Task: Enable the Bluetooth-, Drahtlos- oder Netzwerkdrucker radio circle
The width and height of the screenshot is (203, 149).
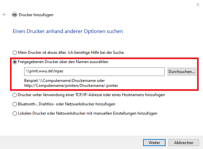Action: pyautogui.click(x=15, y=104)
